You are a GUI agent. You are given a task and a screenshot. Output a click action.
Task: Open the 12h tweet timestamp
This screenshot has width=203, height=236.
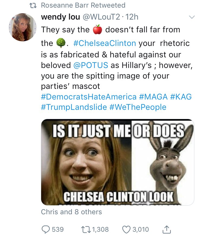point(132,17)
